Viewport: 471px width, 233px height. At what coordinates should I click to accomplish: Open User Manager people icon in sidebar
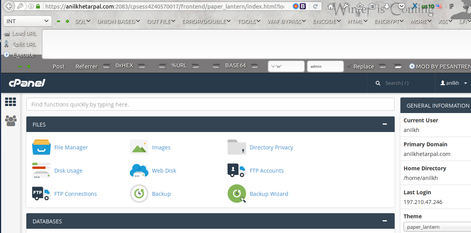(x=11, y=121)
